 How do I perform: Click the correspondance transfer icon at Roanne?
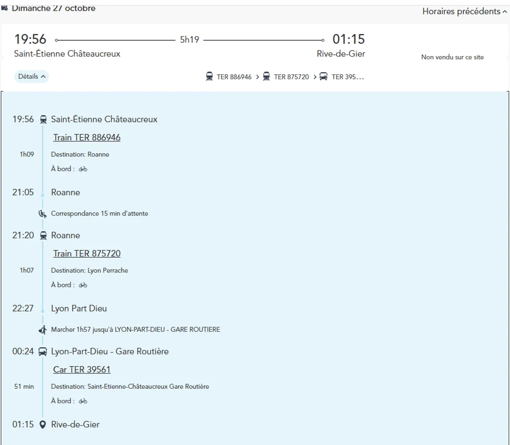(x=43, y=214)
